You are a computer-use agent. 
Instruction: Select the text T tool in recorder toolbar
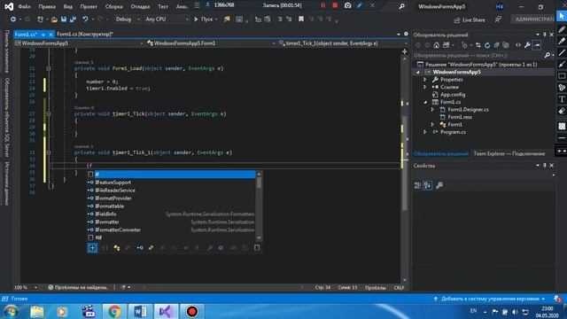tap(562, 99)
